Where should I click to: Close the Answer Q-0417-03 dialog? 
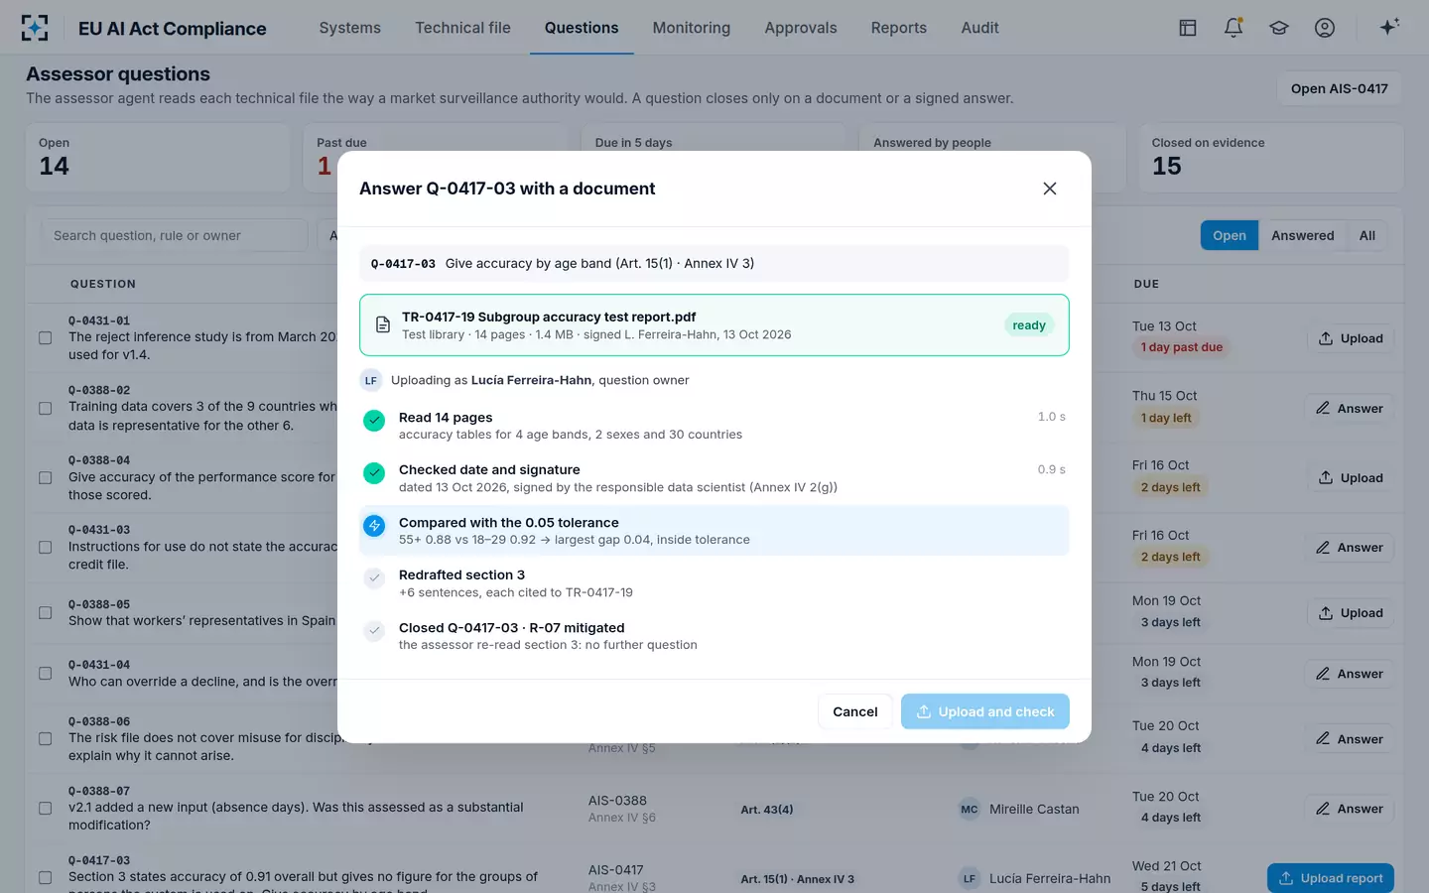click(x=1050, y=189)
